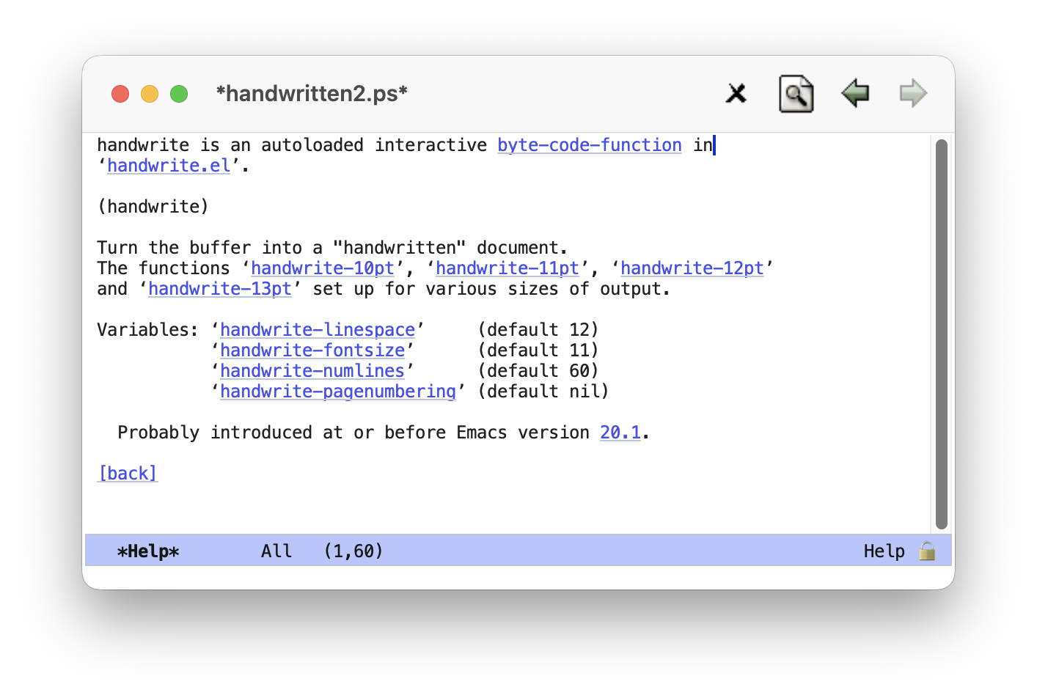This screenshot has height=698, width=1037.
Task: Follow the handwrite-12pt function link
Action: [692, 268]
